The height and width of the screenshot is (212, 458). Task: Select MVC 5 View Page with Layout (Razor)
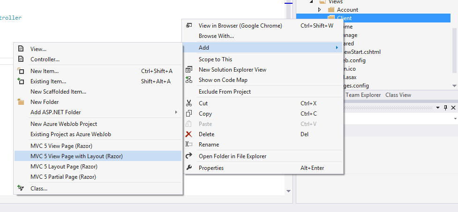(x=76, y=156)
